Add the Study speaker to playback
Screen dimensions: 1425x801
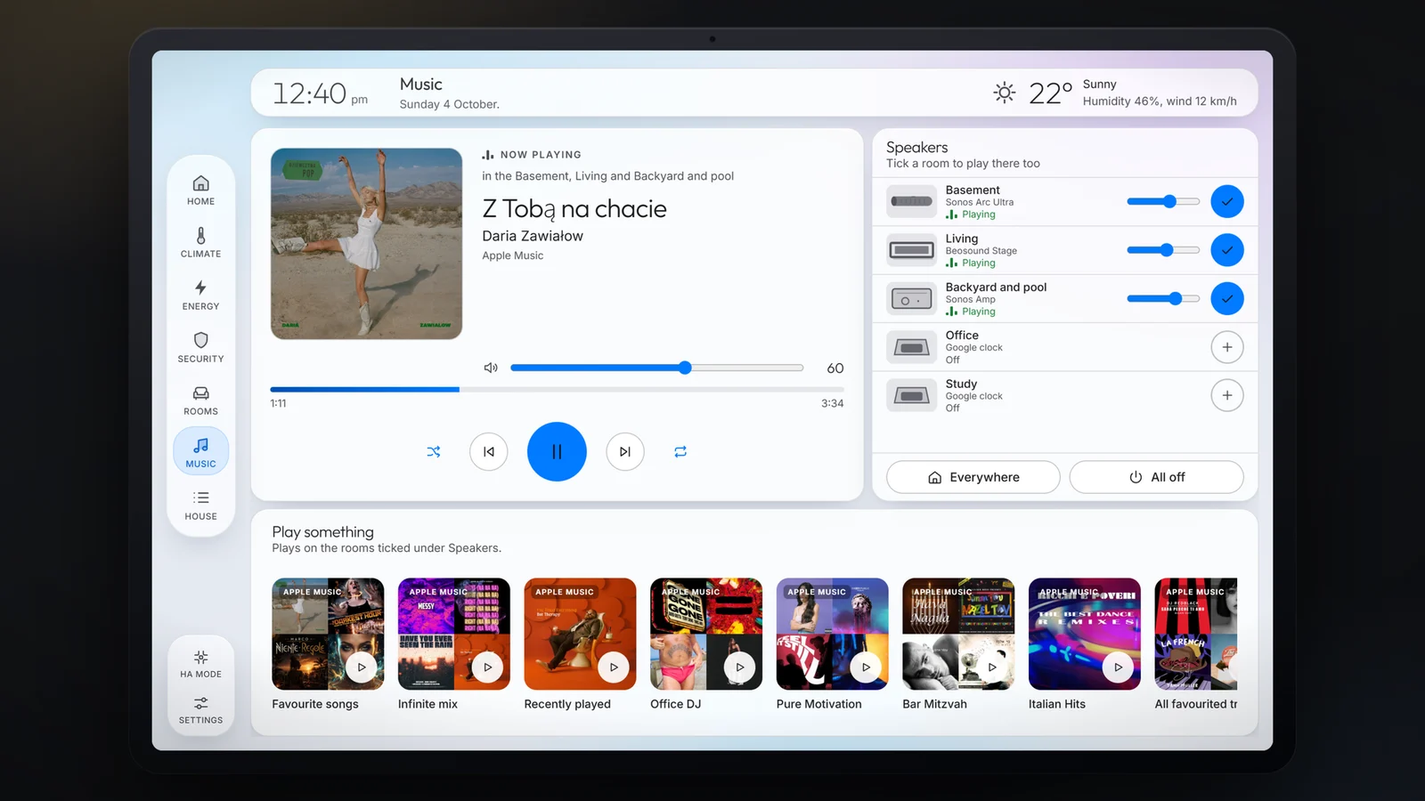[1227, 395]
